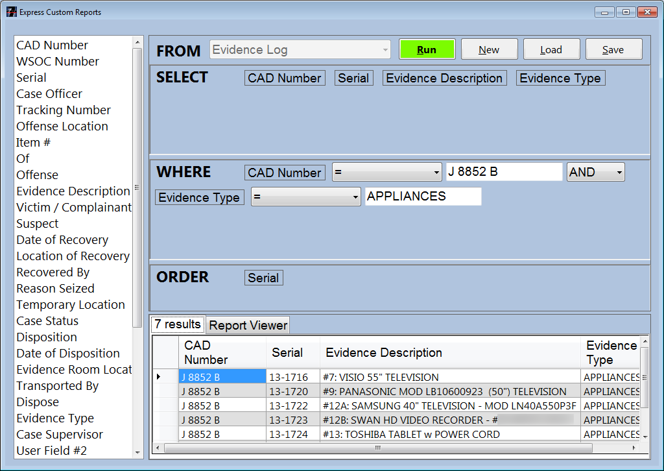The height and width of the screenshot is (471, 664).
Task: Switch to the 7 results tab
Action: click(177, 324)
